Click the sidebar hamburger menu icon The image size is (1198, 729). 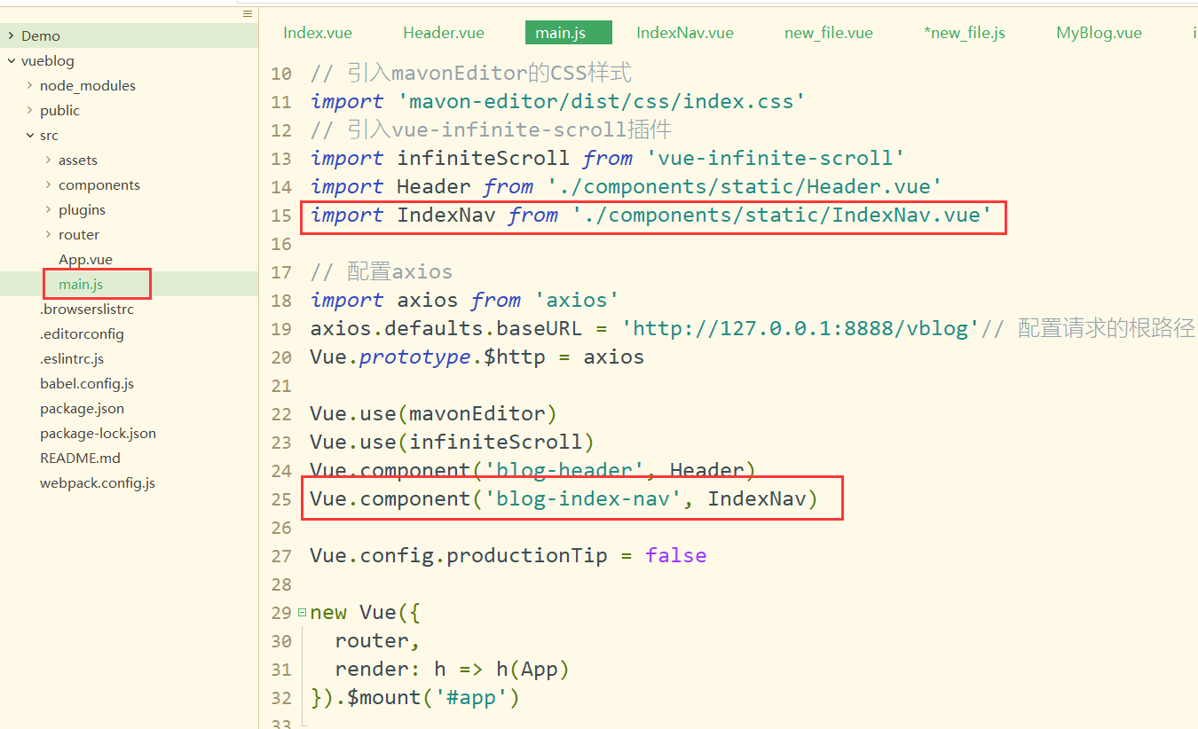pos(248,13)
